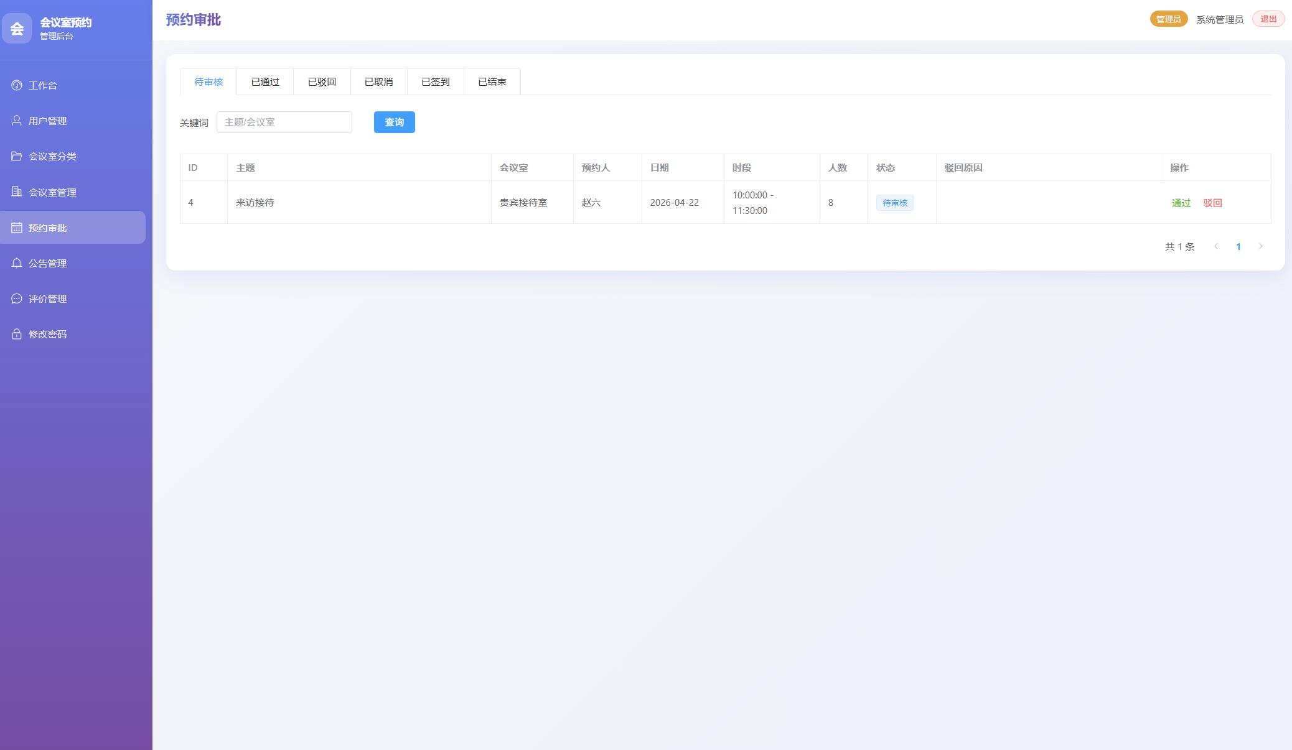The width and height of the screenshot is (1292, 750).
Task: Click the 退出 logout button
Action: pos(1268,19)
